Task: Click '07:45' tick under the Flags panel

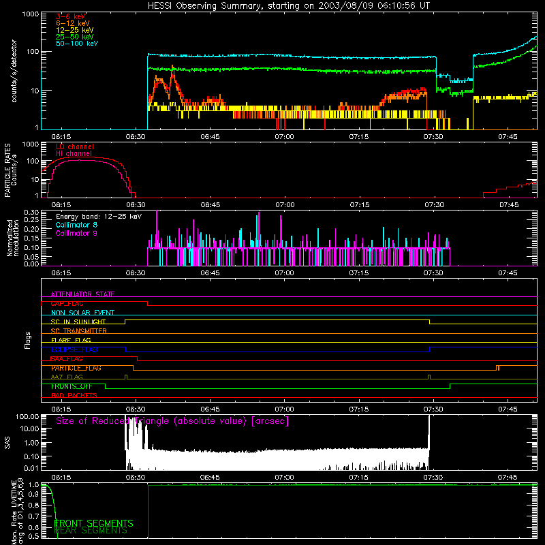Action: coord(508,409)
